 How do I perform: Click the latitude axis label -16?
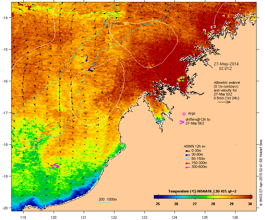[5, 81]
